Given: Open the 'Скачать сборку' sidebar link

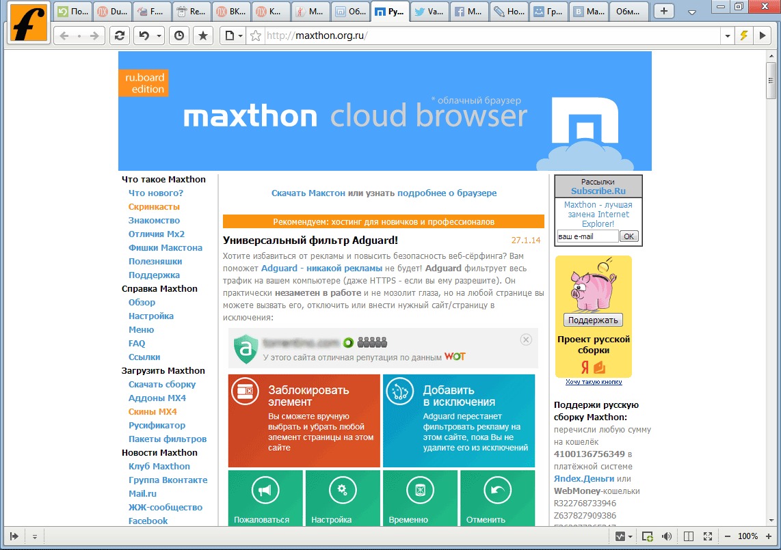Looking at the screenshot, I should [162, 384].
